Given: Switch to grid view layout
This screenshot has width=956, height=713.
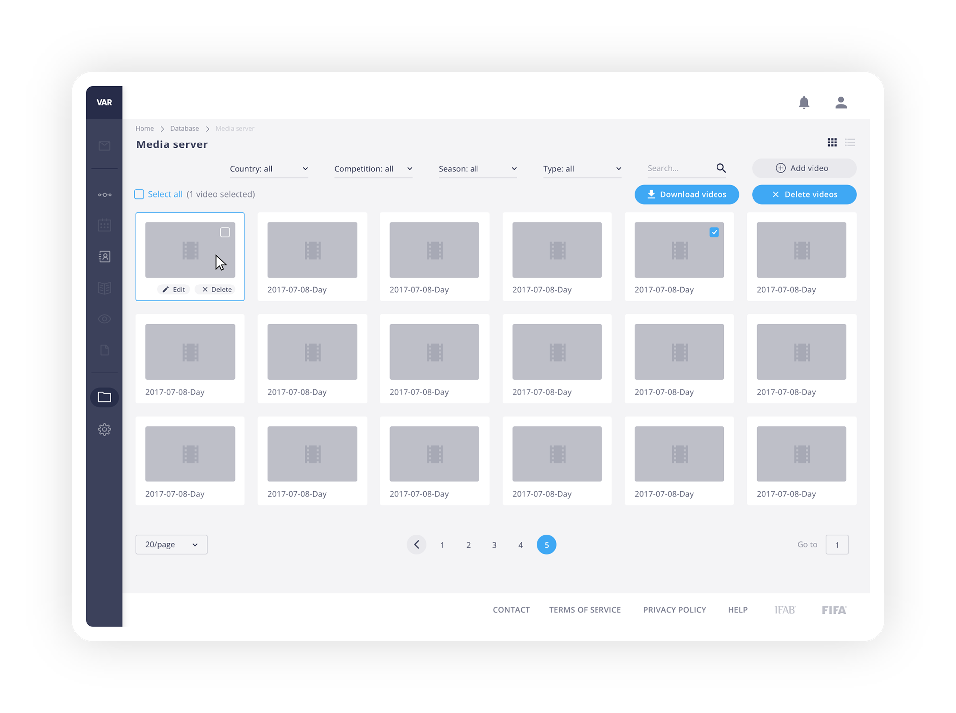Looking at the screenshot, I should point(832,143).
